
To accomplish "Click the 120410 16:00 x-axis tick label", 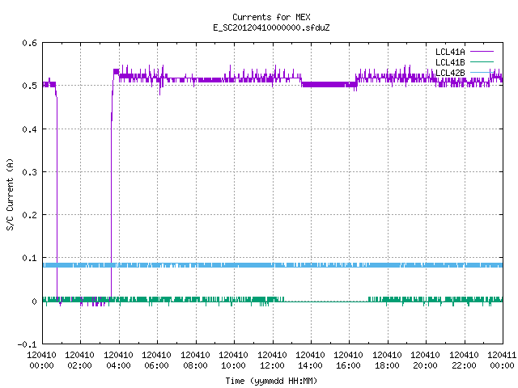I will click(x=349, y=361).
